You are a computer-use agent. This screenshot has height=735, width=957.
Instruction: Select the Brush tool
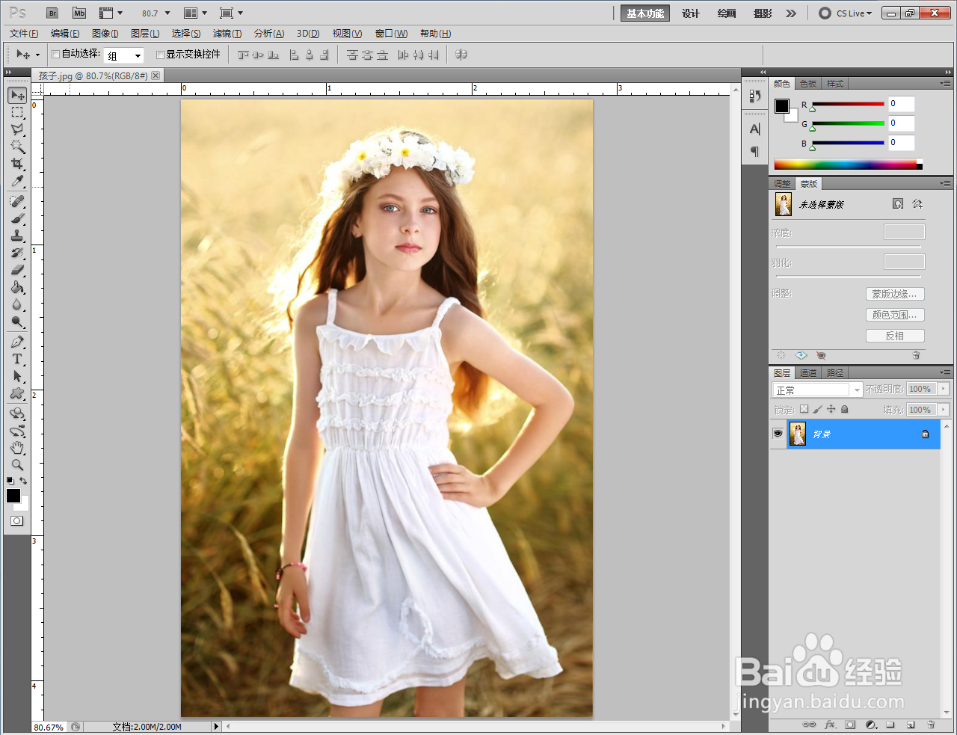point(17,218)
